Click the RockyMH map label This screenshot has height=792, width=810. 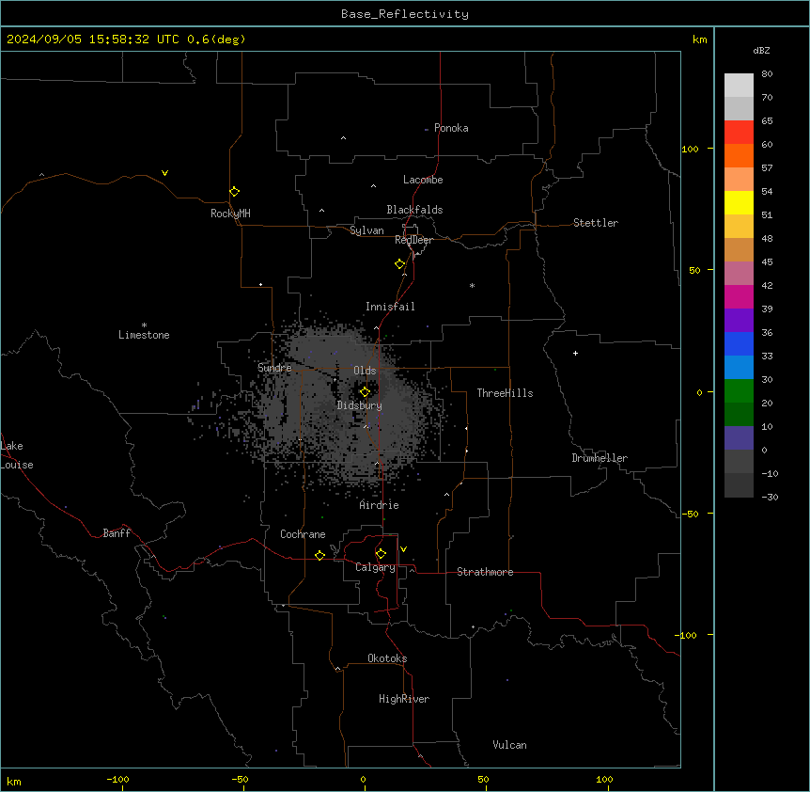click(230, 214)
